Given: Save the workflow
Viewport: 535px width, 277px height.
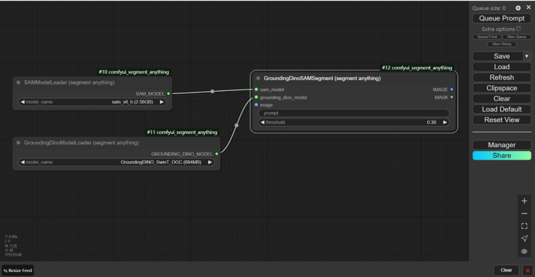Looking at the screenshot, I should coord(497,56).
